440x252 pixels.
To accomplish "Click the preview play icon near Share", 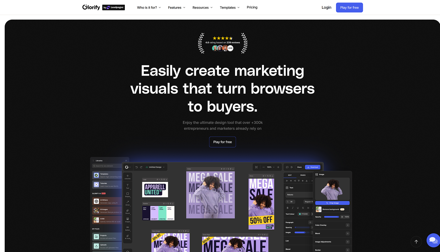I will (292, 167).
